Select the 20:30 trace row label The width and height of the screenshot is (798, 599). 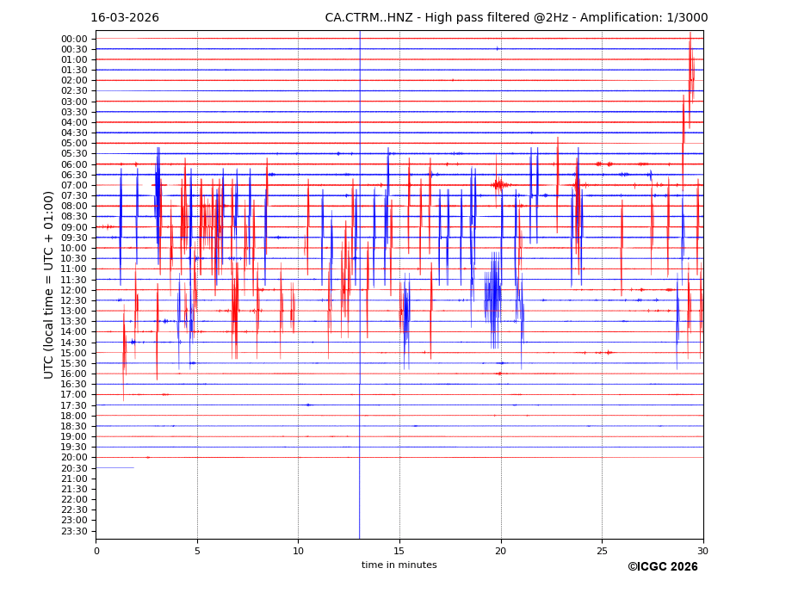click(74, 468)
